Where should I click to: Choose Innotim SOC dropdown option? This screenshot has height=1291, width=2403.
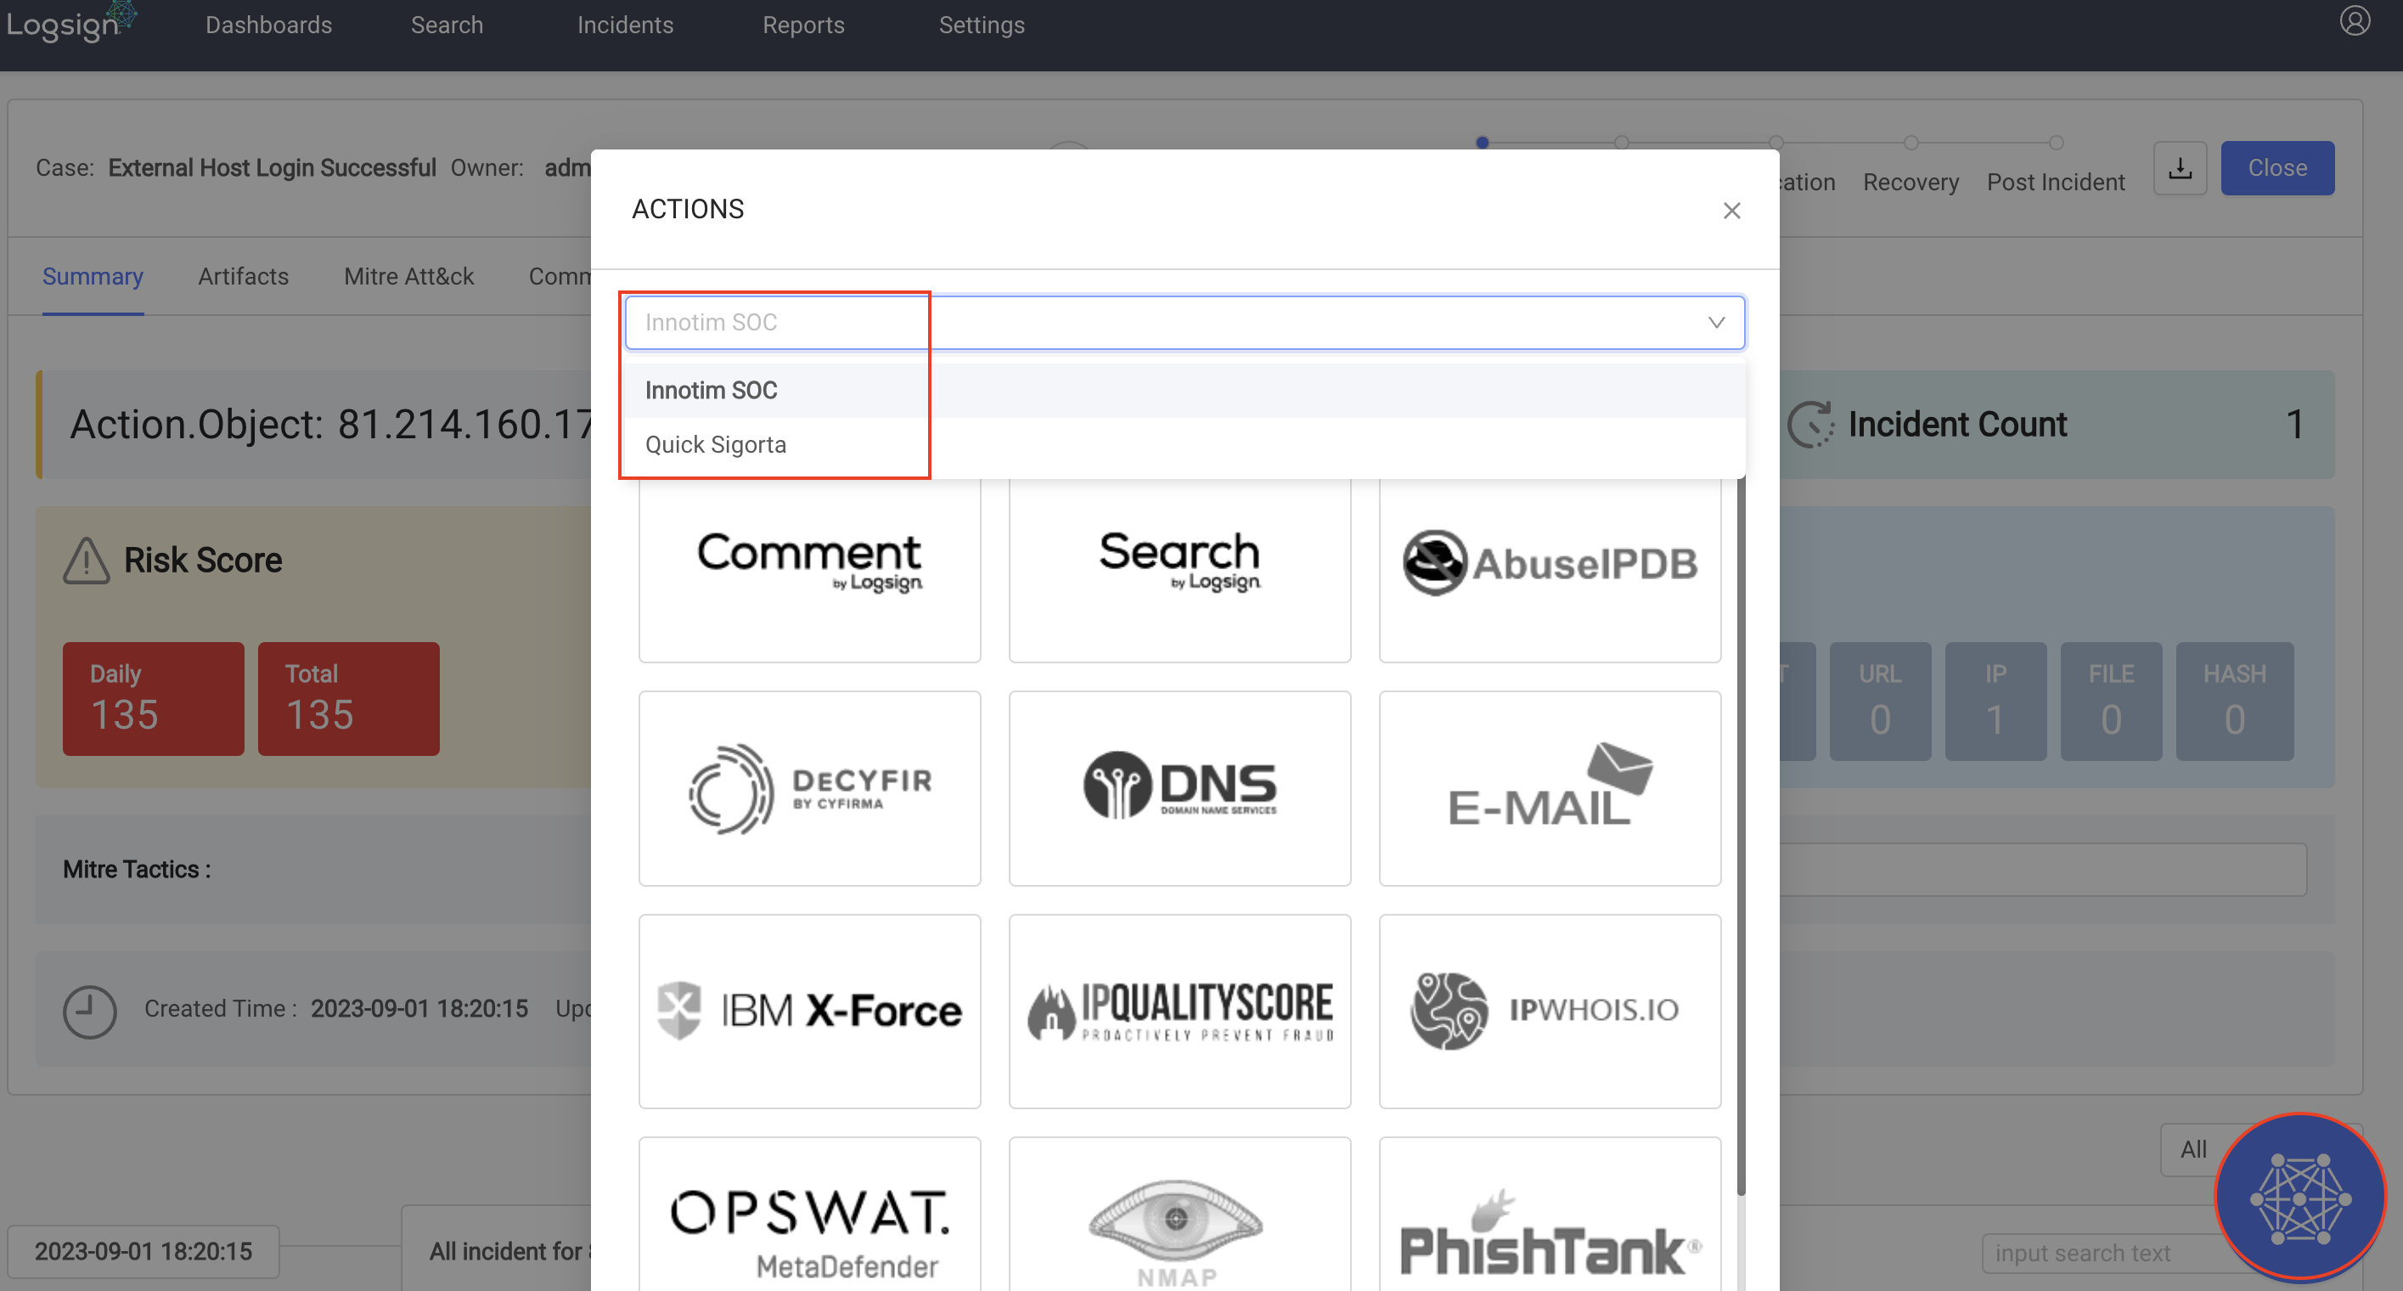coord(711,390)
